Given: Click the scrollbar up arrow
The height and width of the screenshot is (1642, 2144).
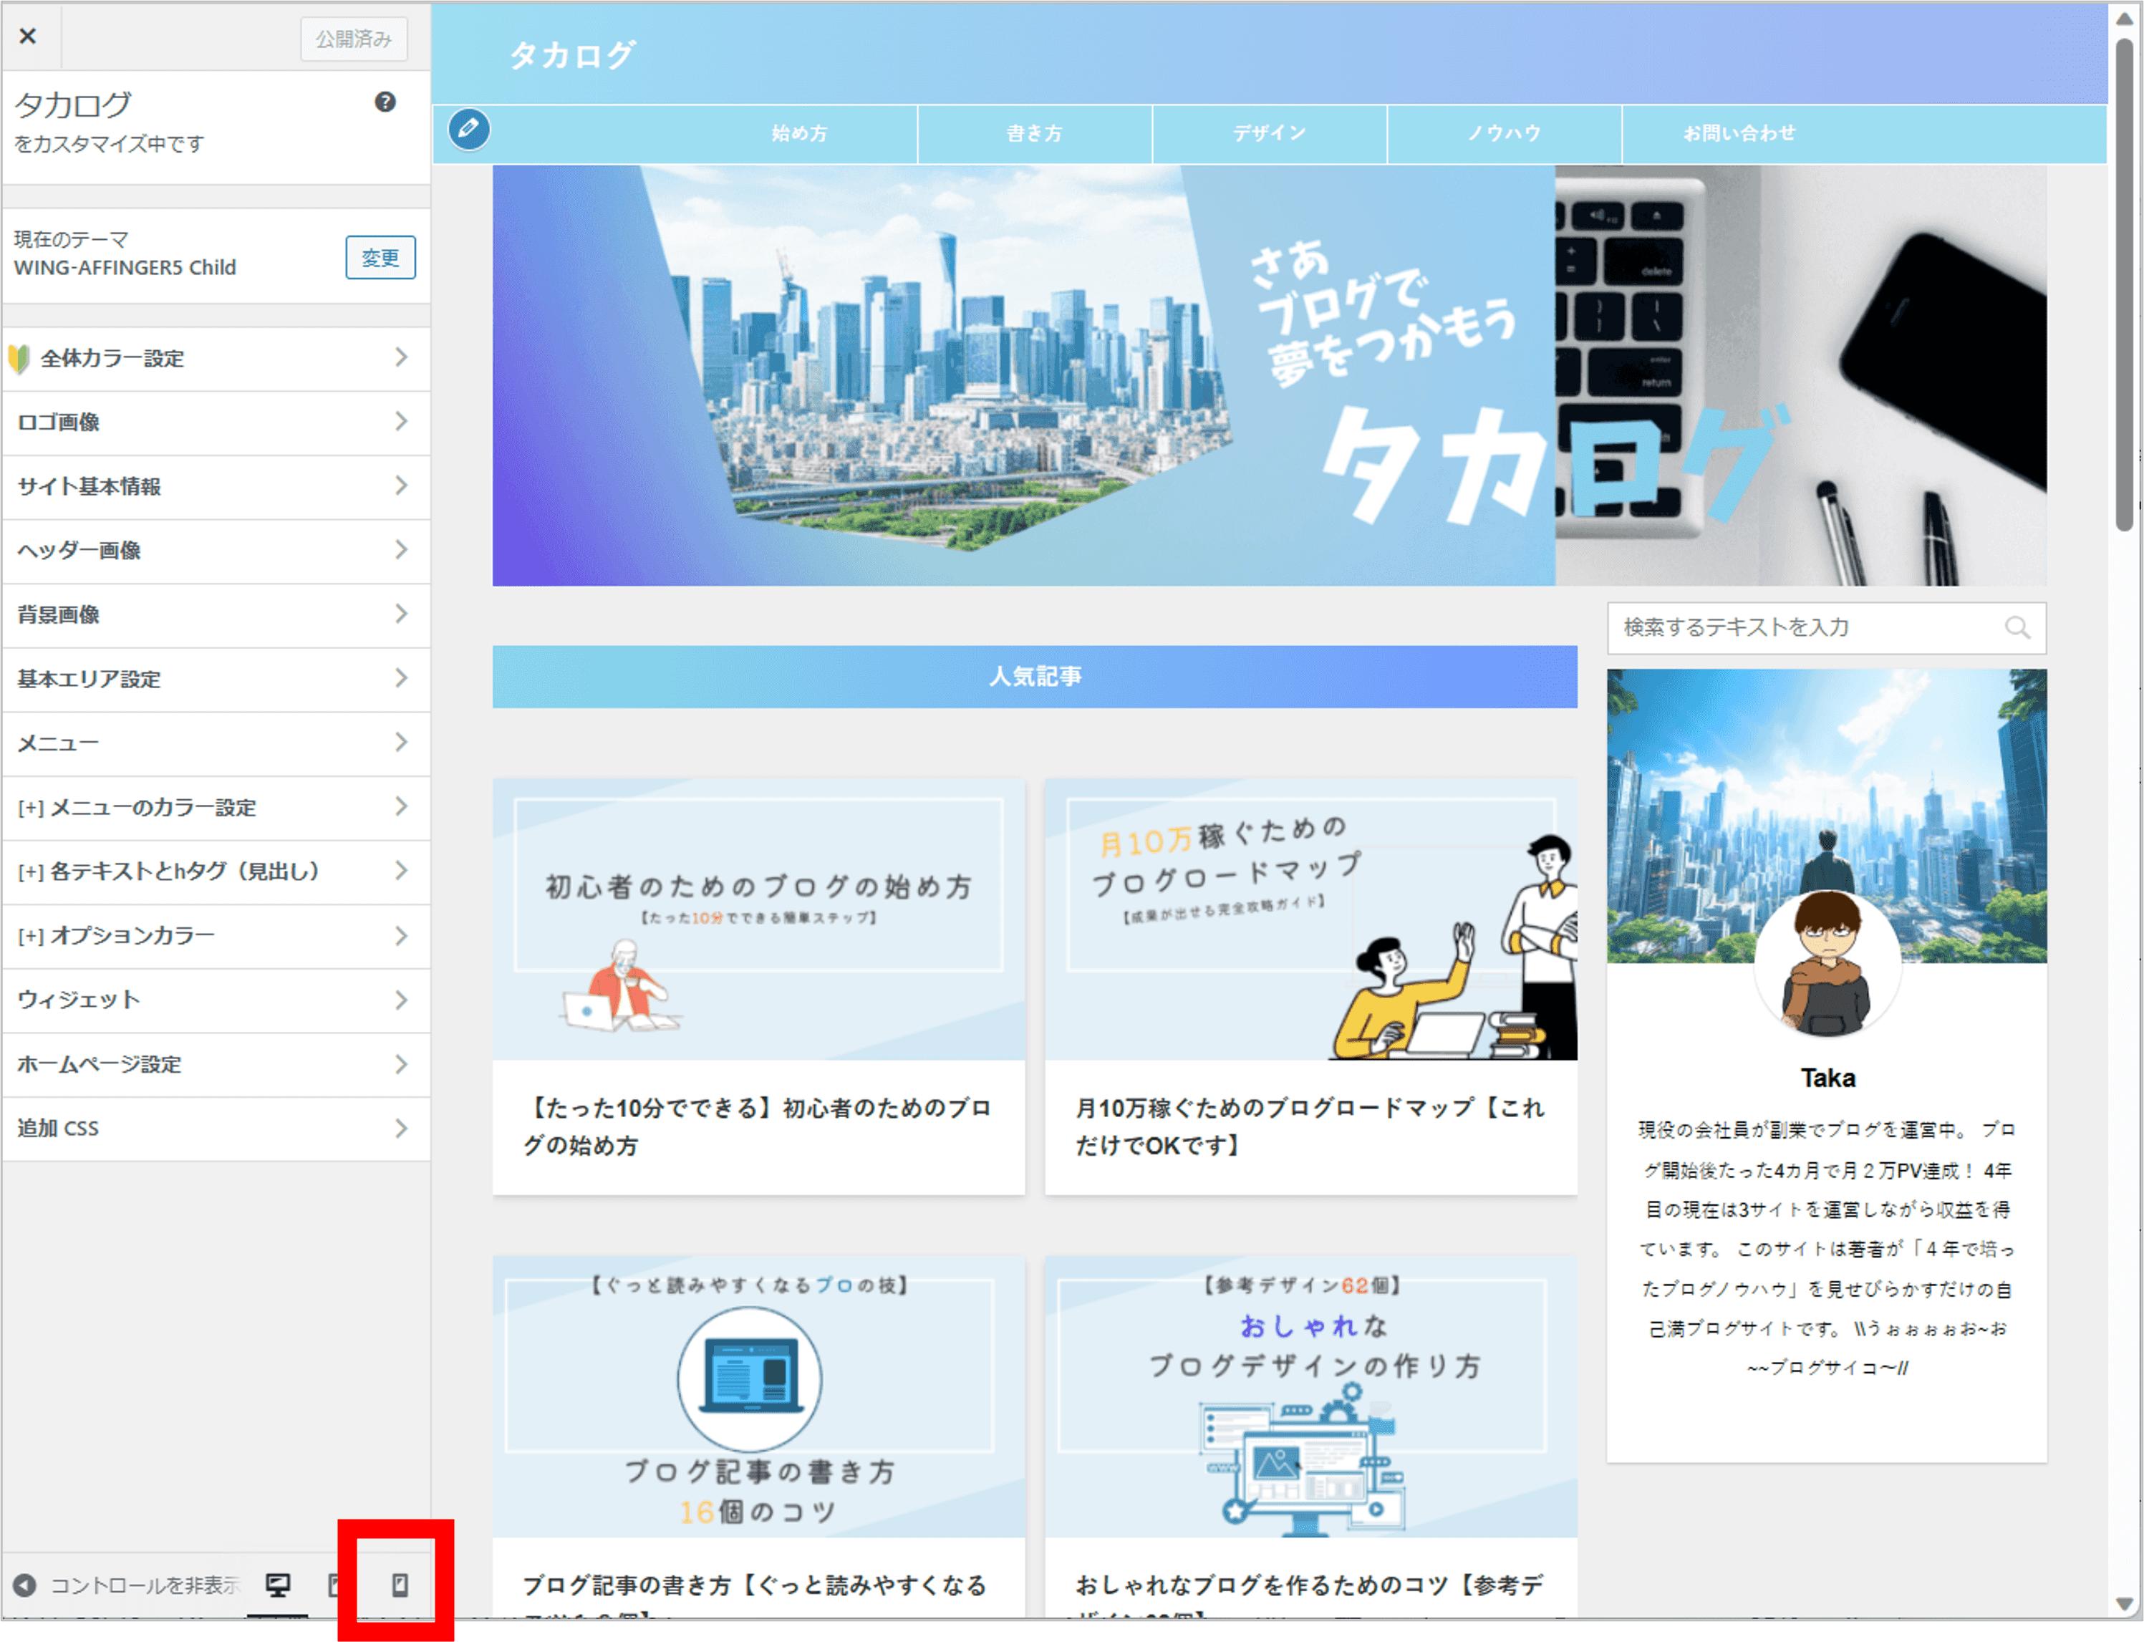Looking at the screenshot, I should [x=2123, y=18].
